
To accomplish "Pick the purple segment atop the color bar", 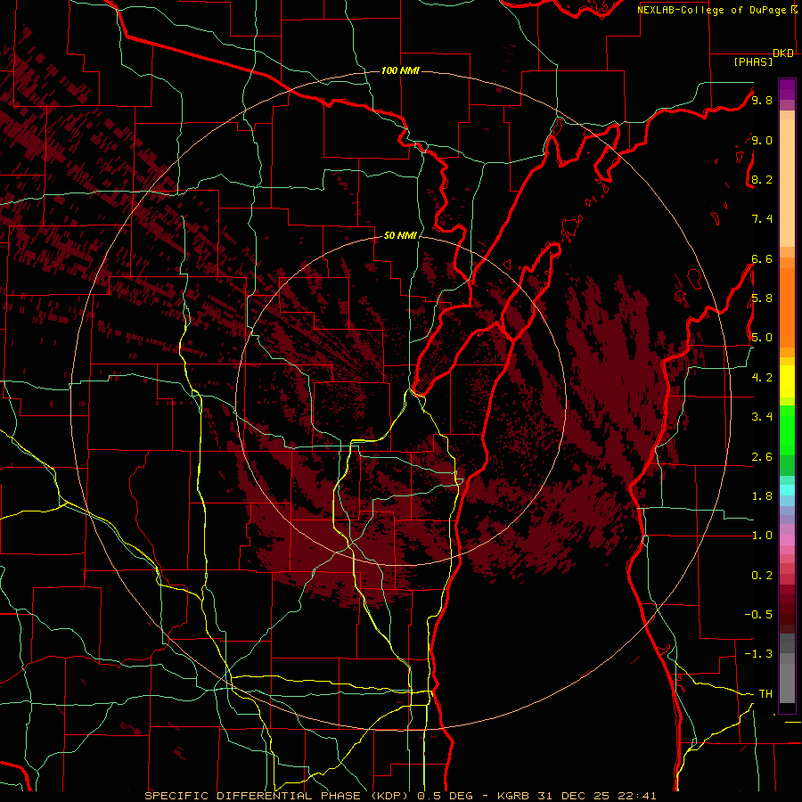I will tap(787, 89).
